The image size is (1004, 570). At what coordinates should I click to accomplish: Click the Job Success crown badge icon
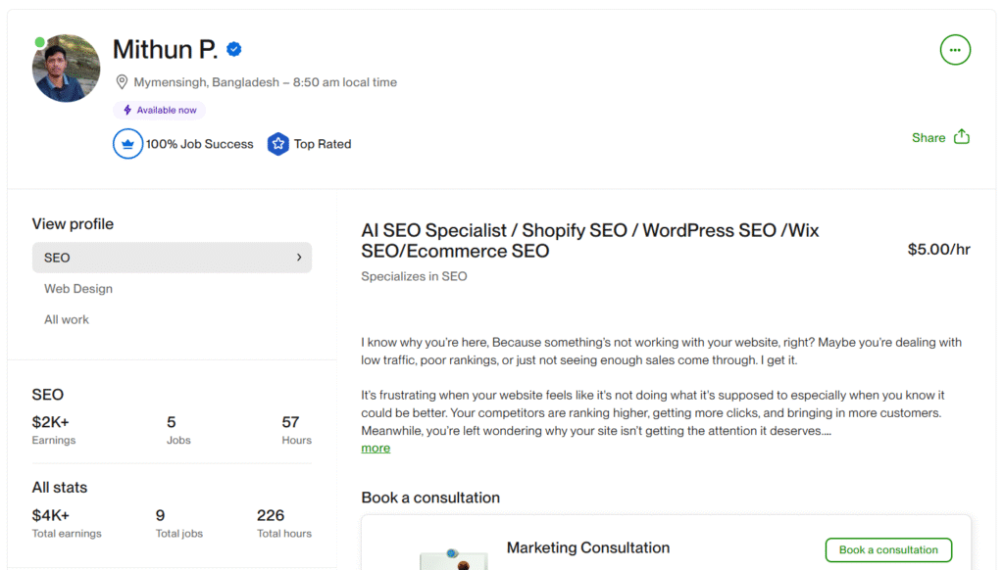(x=127, y=144)
